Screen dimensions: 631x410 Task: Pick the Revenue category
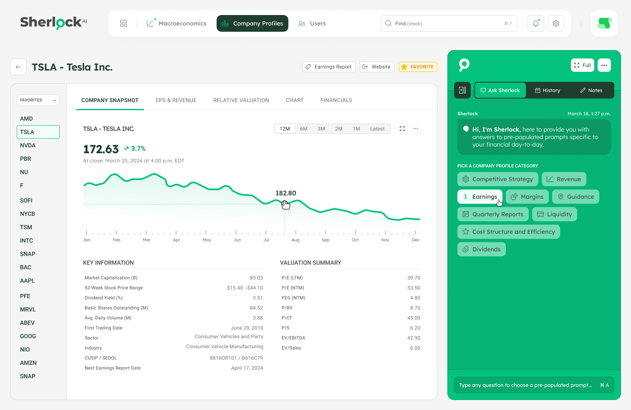tap(564, 179)
